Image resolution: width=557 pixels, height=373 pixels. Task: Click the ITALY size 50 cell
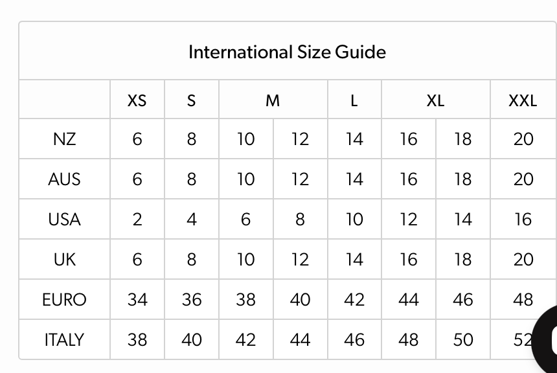(x=462, y=340)
